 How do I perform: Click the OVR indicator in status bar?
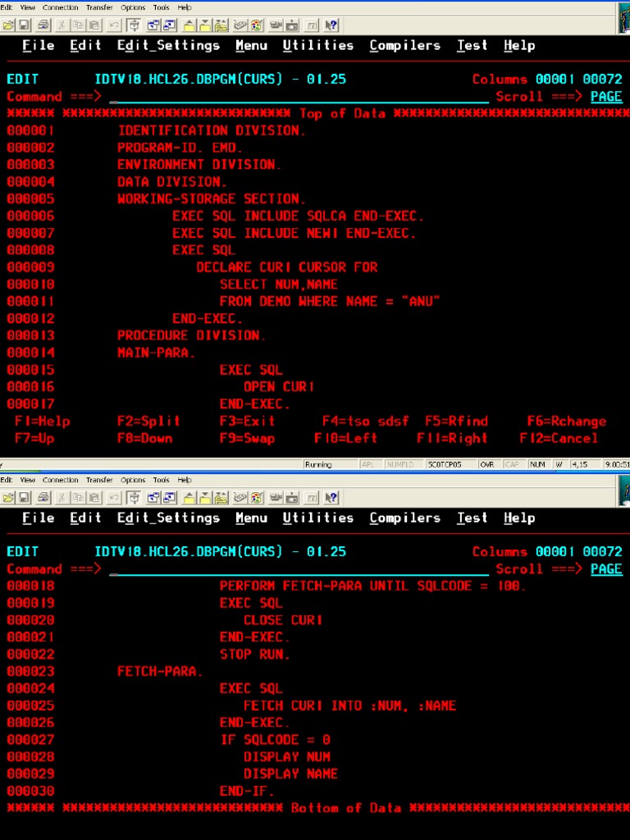click(x=487, y=465)
